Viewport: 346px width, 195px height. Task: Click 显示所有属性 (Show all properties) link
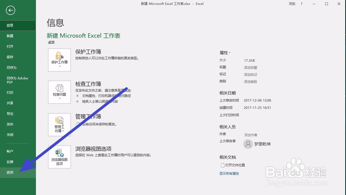tap(229, 174)
